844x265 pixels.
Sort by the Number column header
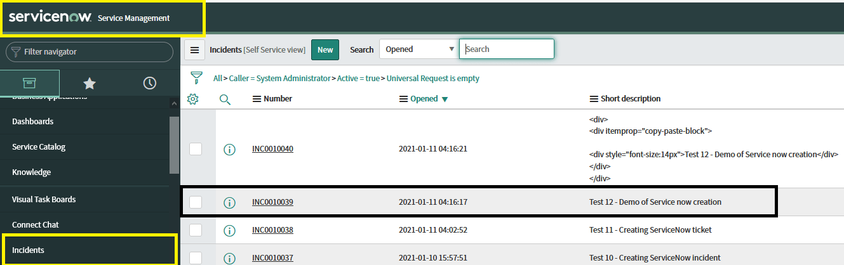point(278,99)
